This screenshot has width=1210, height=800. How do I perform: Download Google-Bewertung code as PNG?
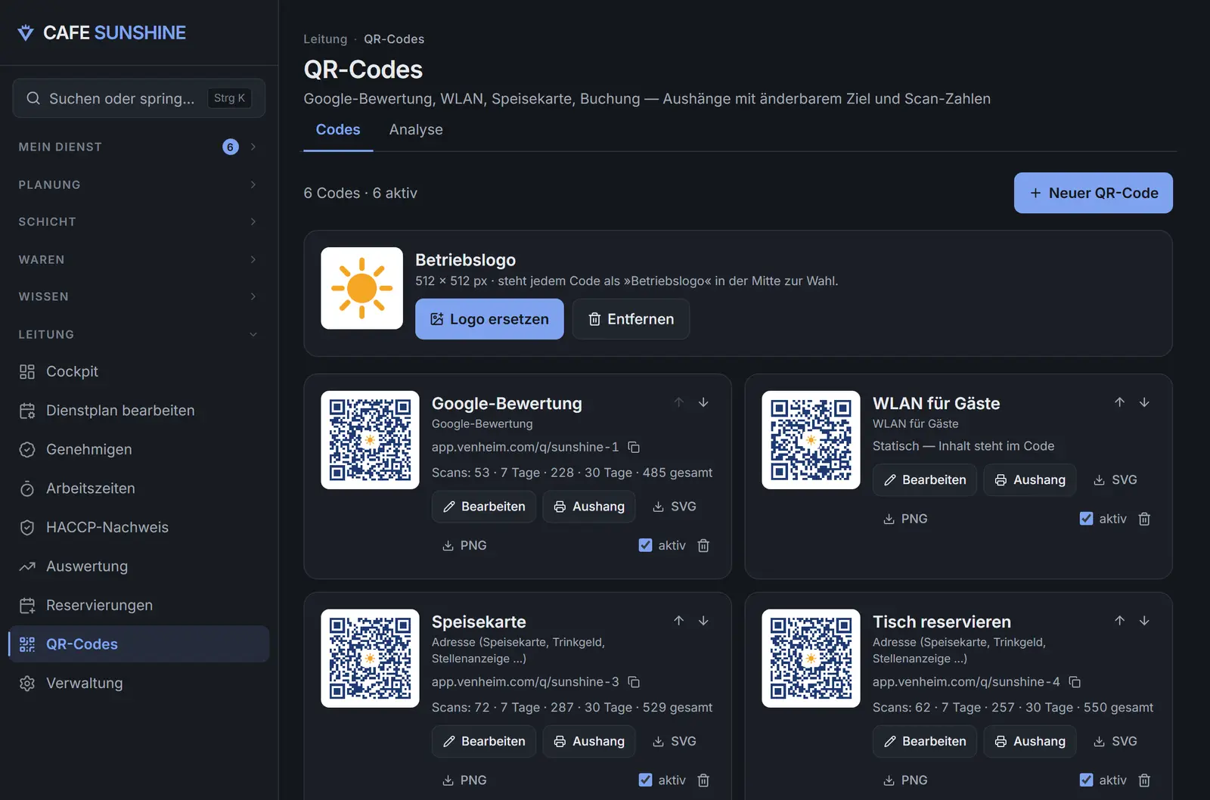[x=464, y=546]
